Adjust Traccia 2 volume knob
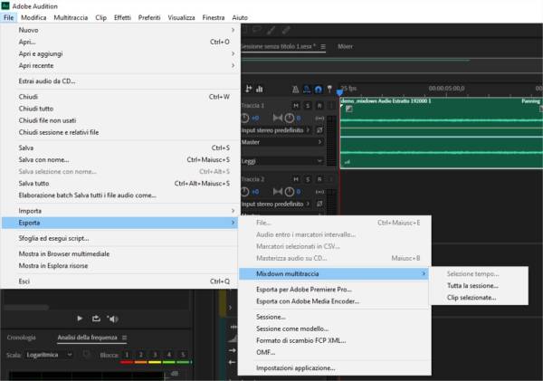The height and width of the screenshot is (381, 543). tap(245, 192)
